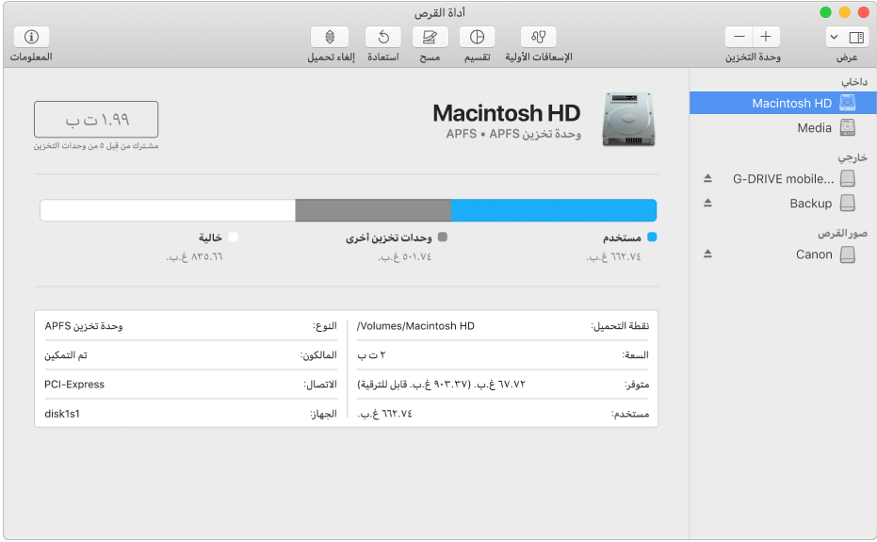Select Macintosh HD in the sidebar
Viewport: 877px width, 542px height.
(x=783, y=103)
